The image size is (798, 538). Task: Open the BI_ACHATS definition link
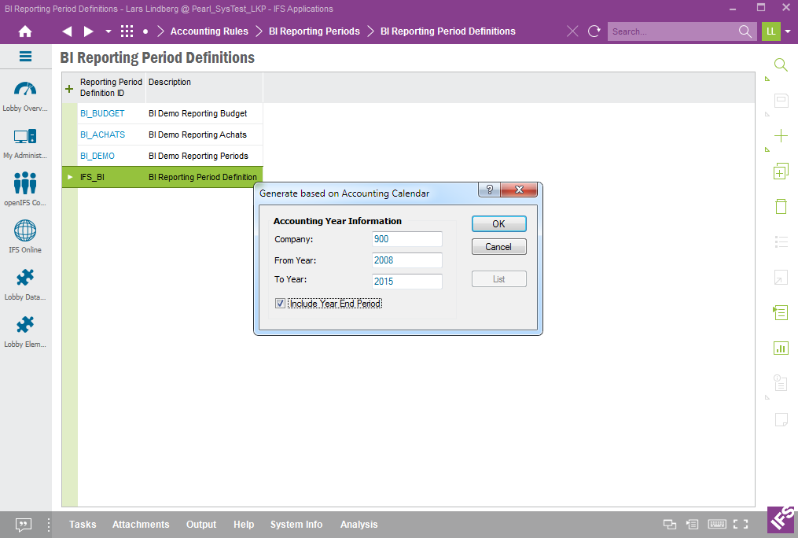point(102,134)
